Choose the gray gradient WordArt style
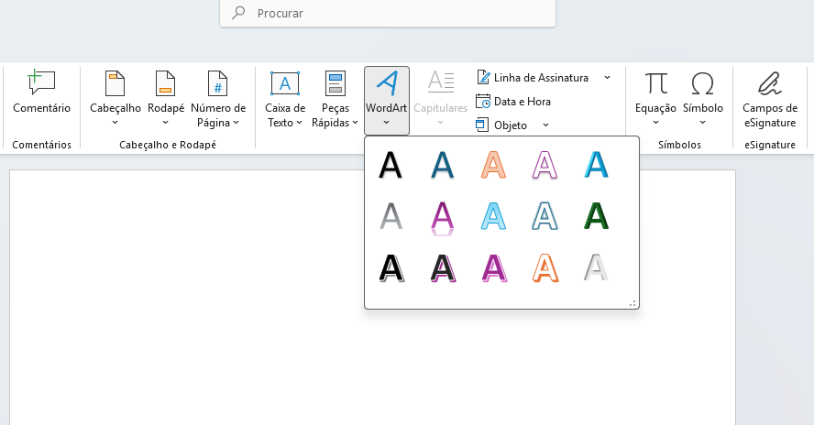 pos(390,216)
